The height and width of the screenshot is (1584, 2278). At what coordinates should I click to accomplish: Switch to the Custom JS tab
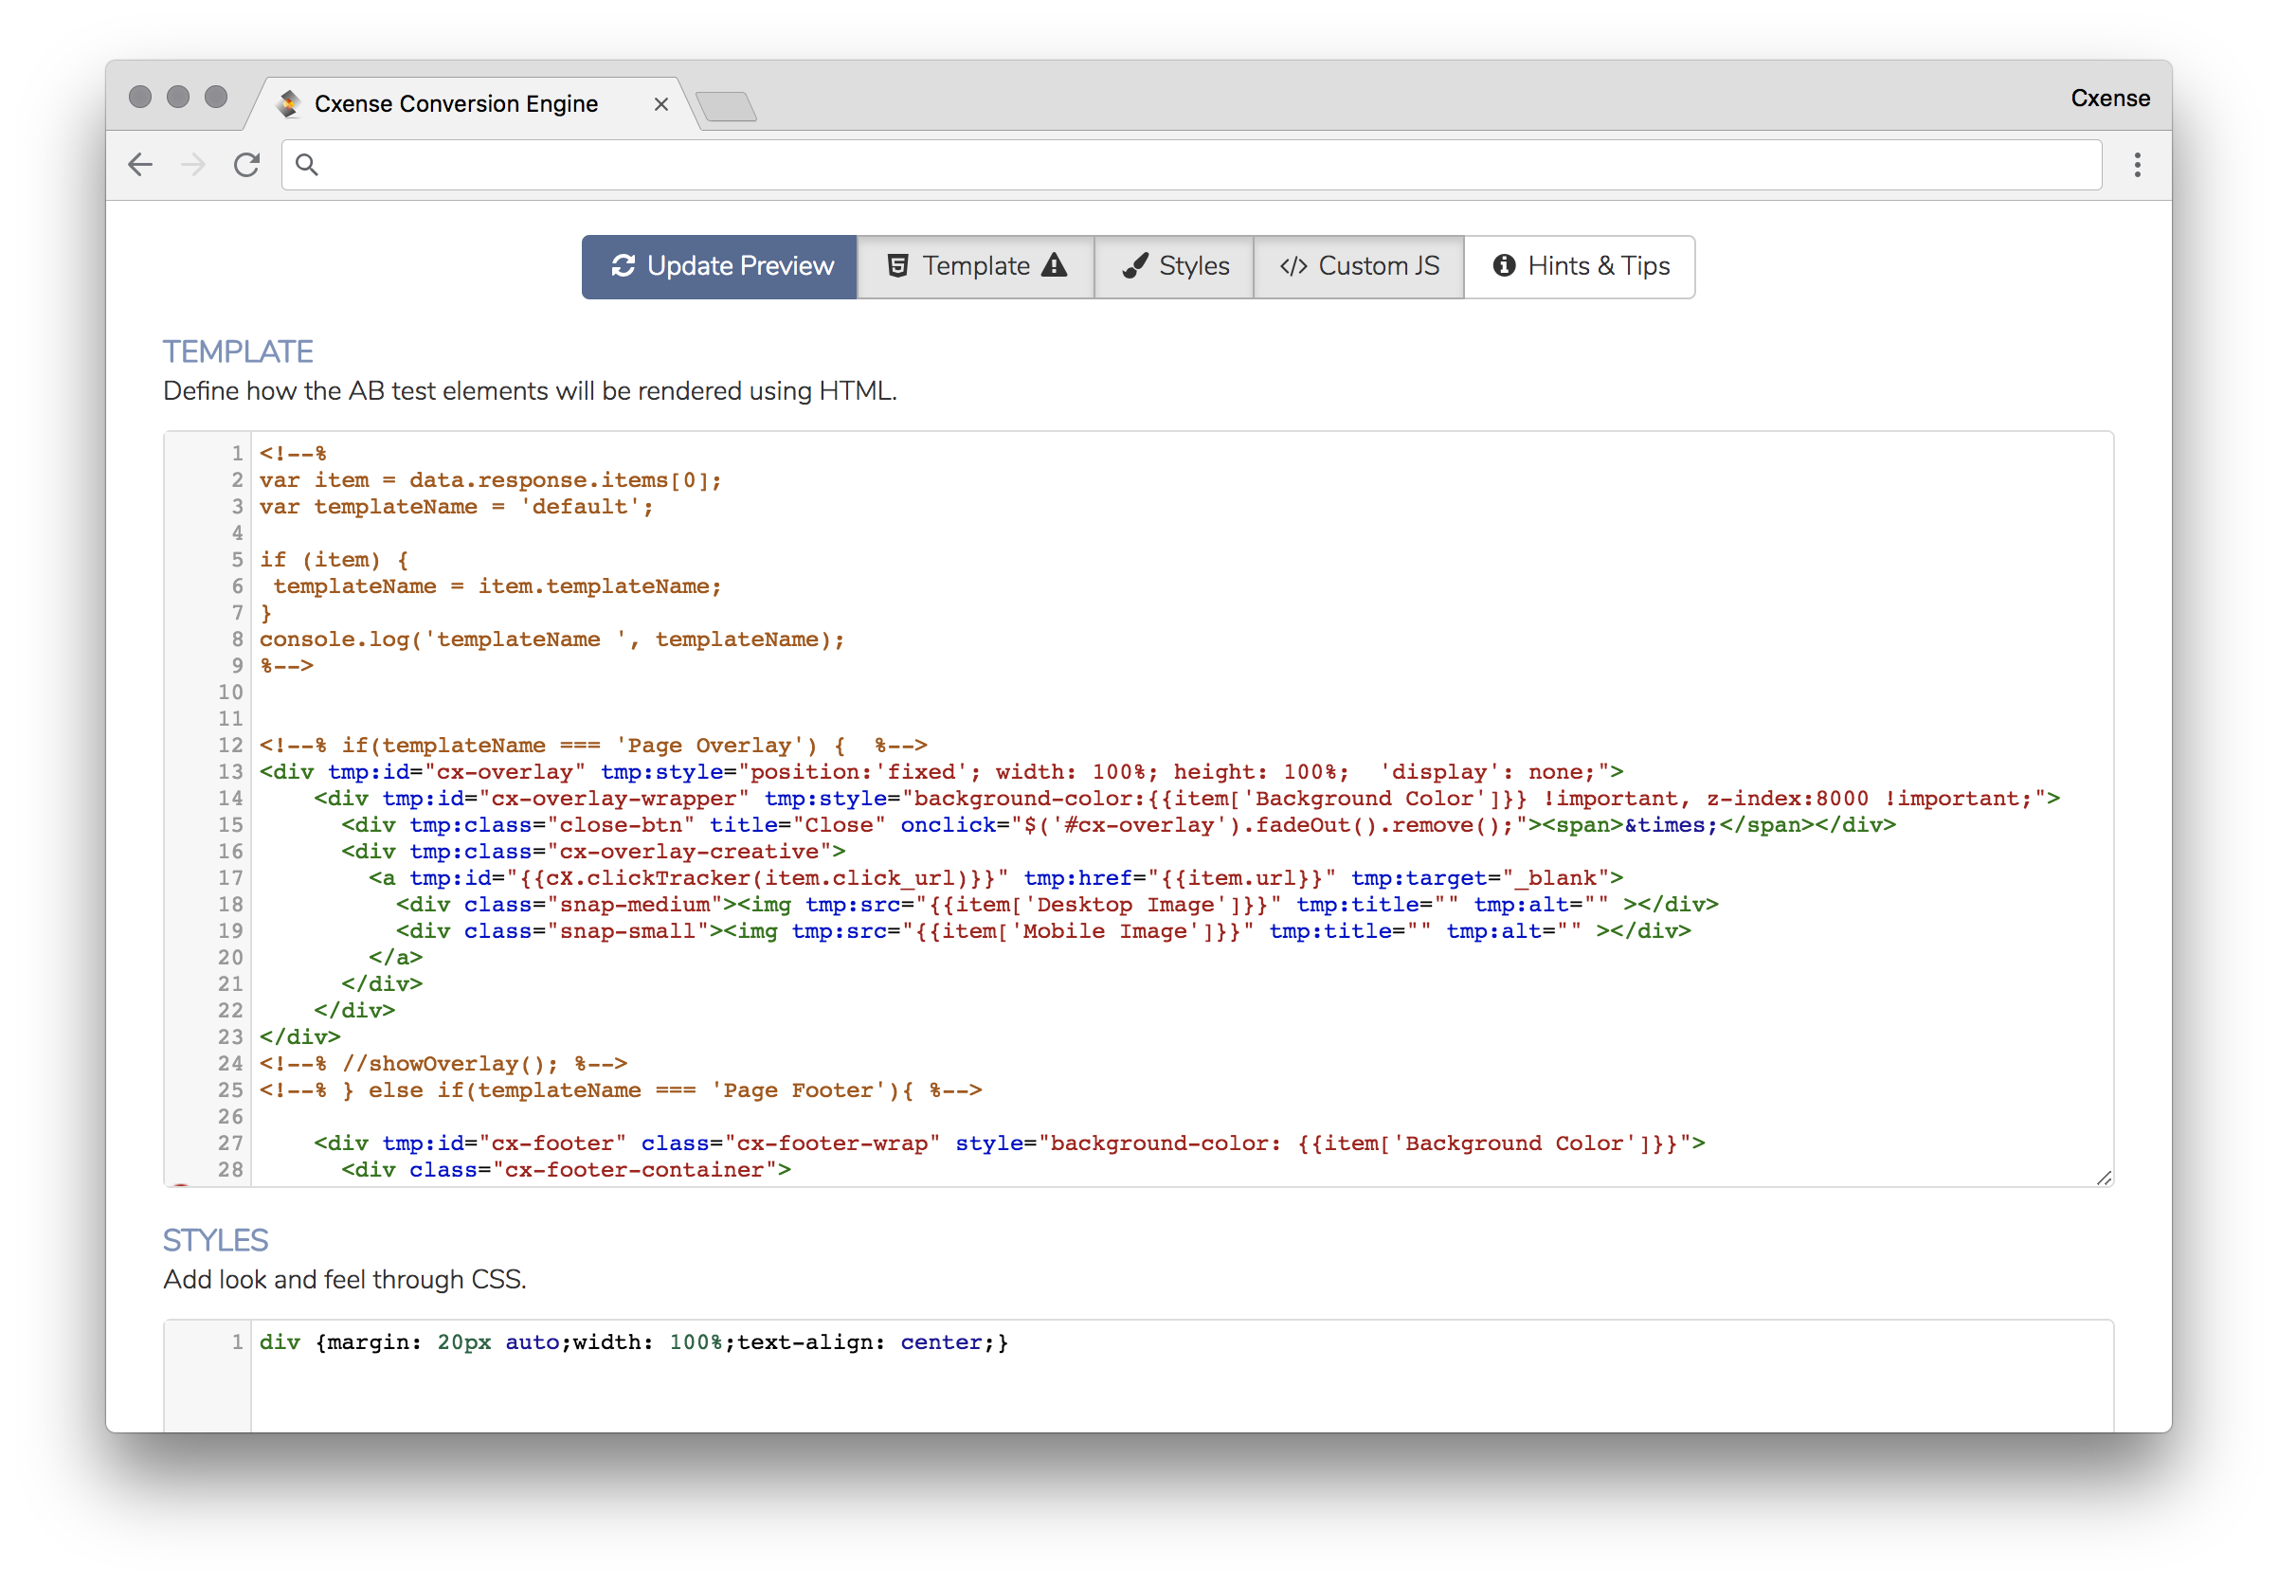(1358, 267)
